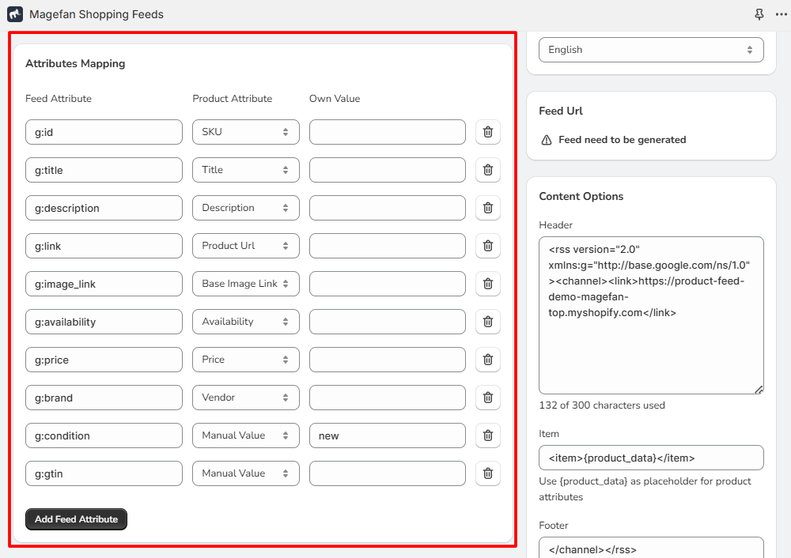Edit the g:link feed attribute field
Screen dimensions: 791x558
click(x=104, y=246)
